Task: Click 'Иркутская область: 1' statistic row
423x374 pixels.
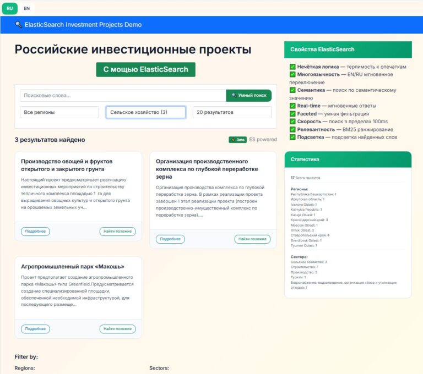Action: tap(307, 200)
